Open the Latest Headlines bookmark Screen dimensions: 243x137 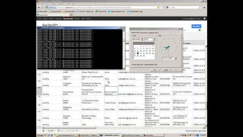click(x=69, y=11)
